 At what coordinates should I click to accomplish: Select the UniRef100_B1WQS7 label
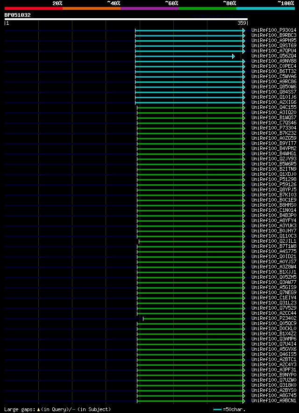tap(274, 118)
